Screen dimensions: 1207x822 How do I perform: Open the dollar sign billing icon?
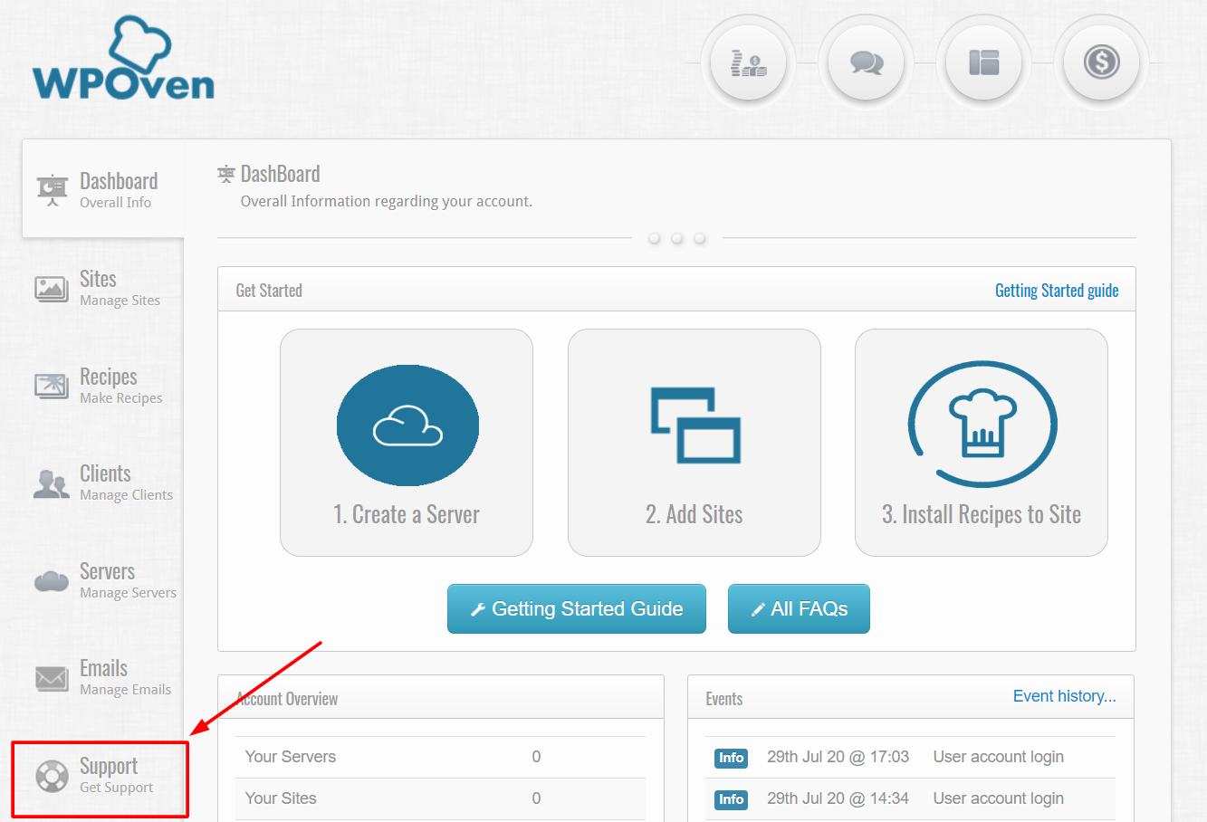1102,62
